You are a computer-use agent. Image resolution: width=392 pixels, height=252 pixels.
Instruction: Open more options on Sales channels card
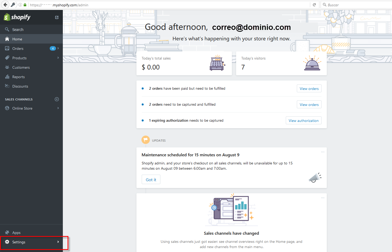click(323, 198)
